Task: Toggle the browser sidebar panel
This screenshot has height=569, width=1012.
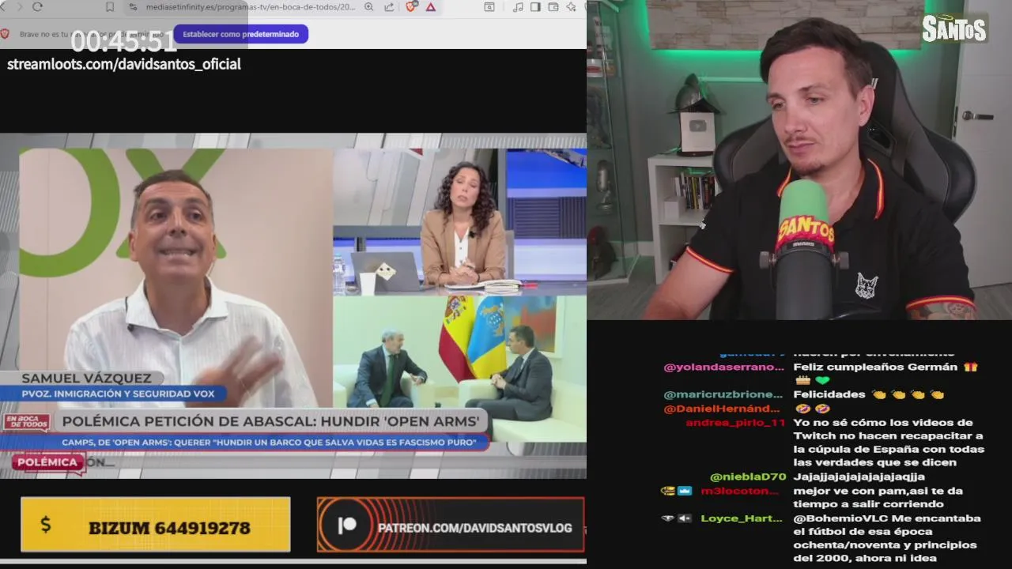Action: pos(535,6)
